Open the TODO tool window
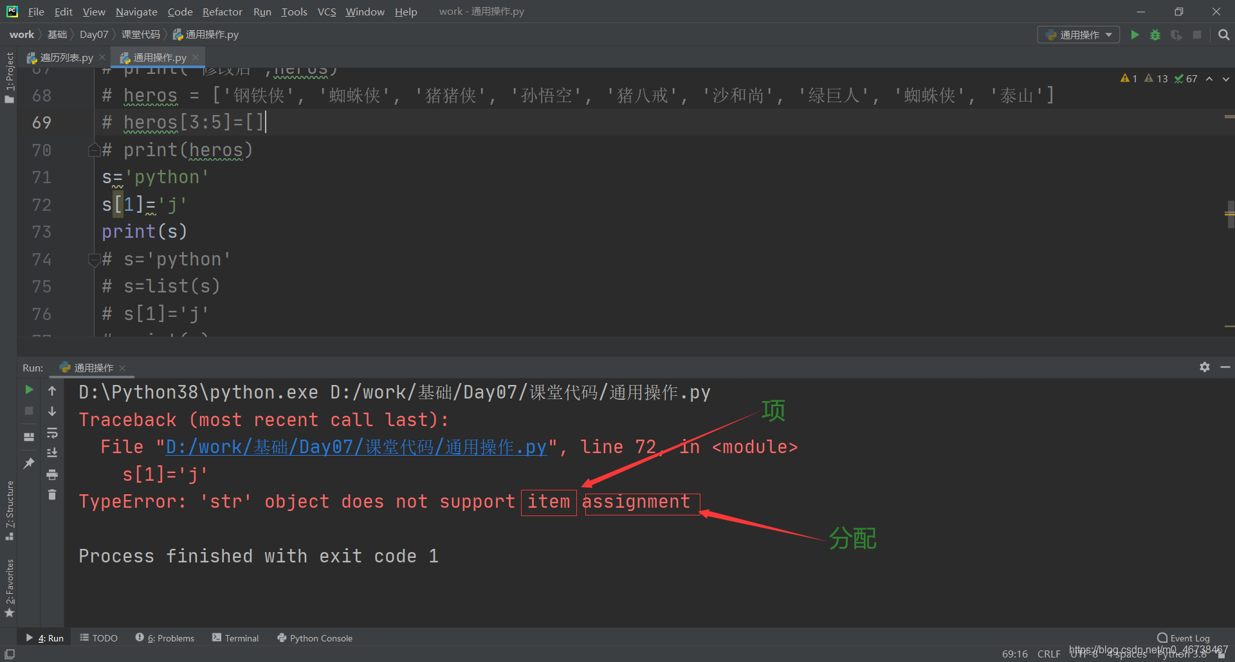The width and height of the screenshot is (1235, 662). 98,638
